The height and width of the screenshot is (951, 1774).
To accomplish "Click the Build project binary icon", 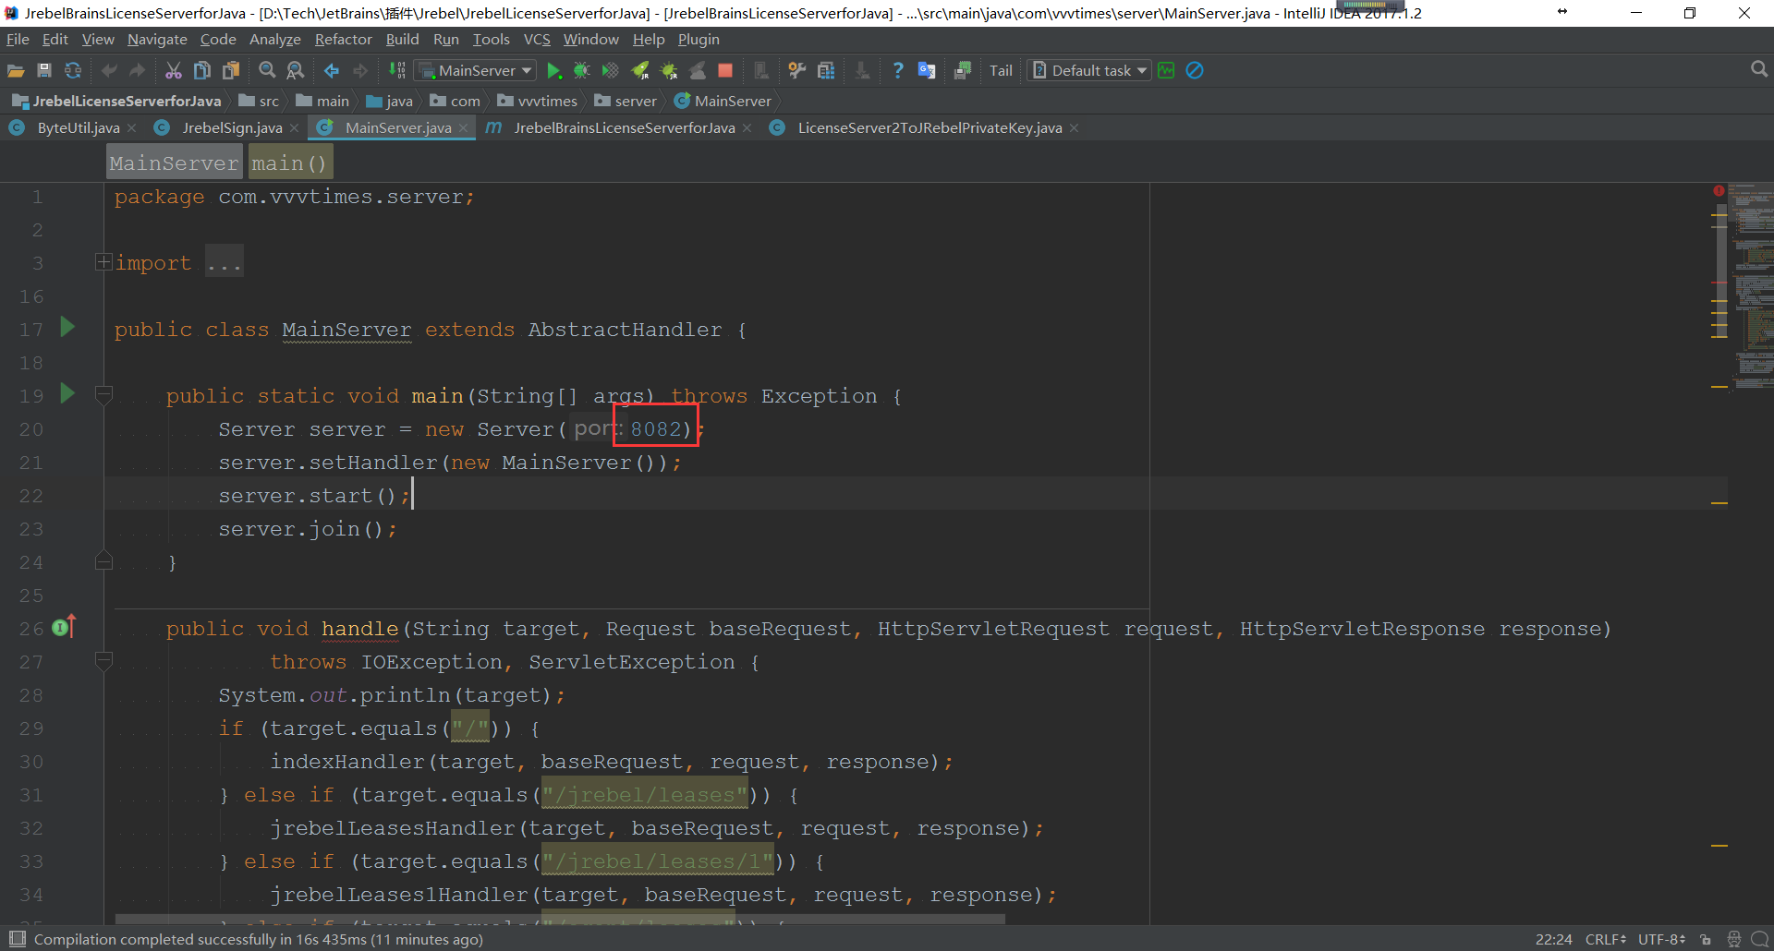I will (x=396, y=70).
